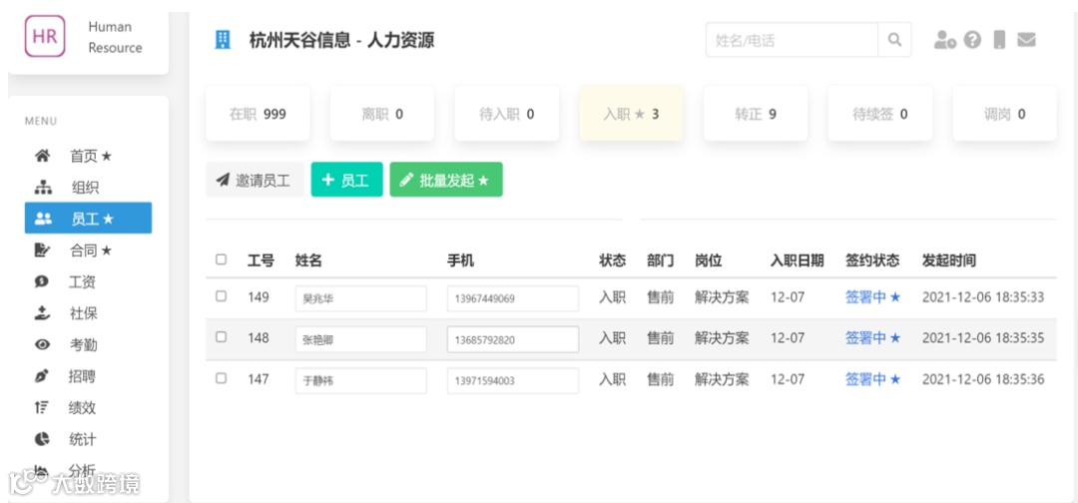Click the 工号 column header
This screenshot has width=1078, height=503.
pos(261,260)
